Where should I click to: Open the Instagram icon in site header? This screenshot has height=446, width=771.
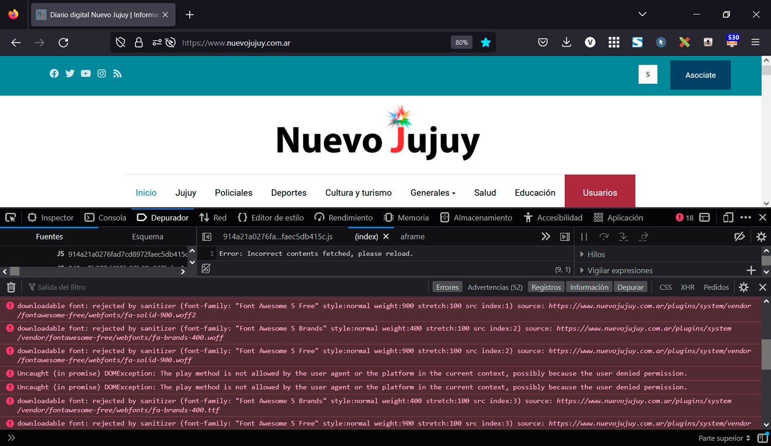coord(102,73)
